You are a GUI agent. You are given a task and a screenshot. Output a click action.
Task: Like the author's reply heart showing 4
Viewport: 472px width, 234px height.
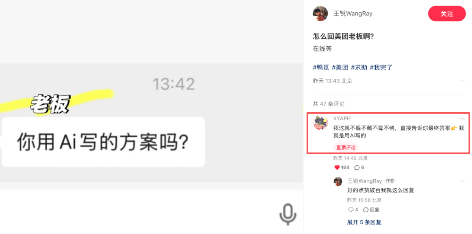tap(351, 209)
